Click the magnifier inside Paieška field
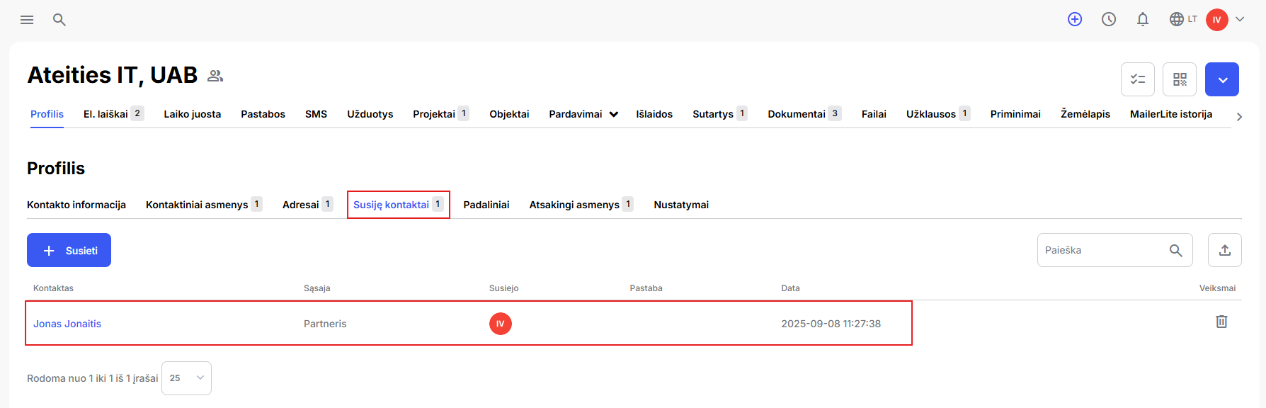 coord(1176,251)
